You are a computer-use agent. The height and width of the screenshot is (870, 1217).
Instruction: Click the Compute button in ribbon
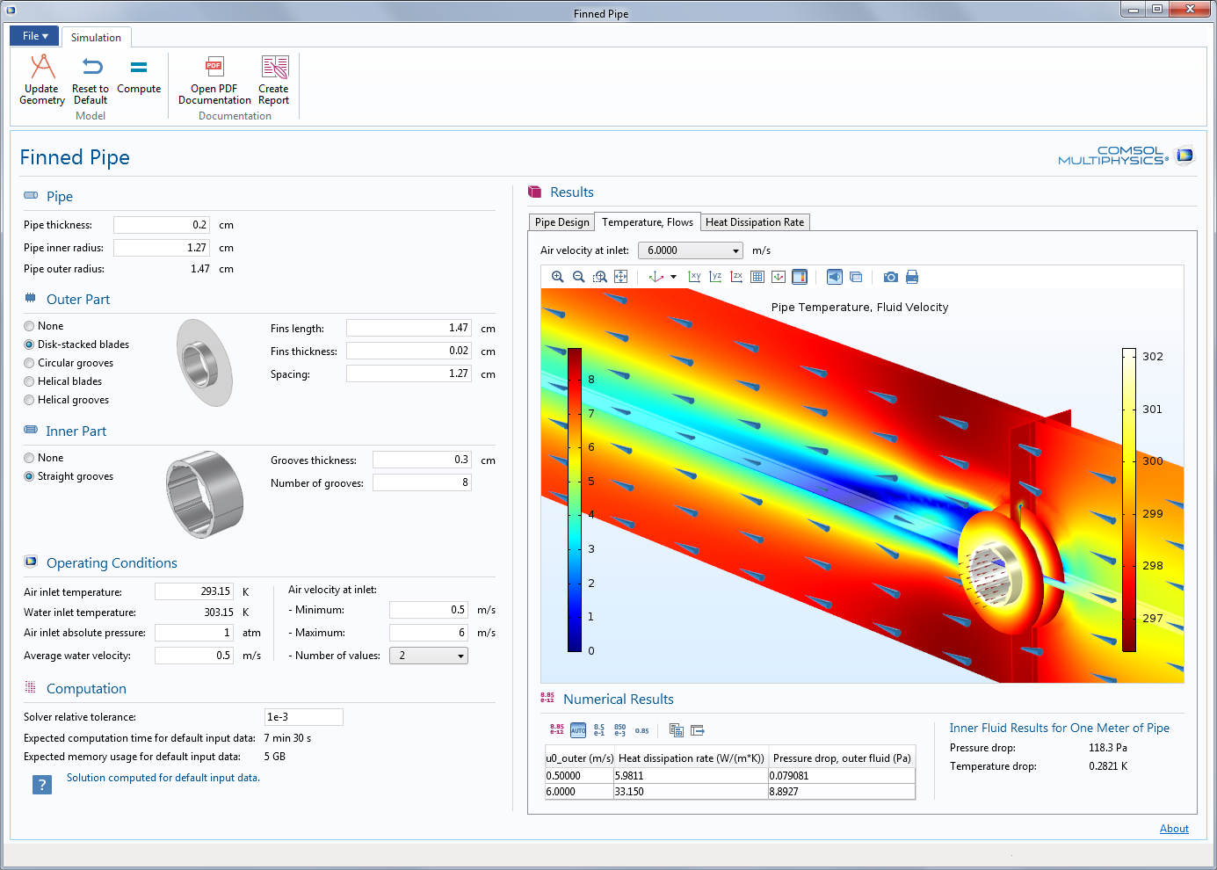pyautogui.click(x=139, y=76)
